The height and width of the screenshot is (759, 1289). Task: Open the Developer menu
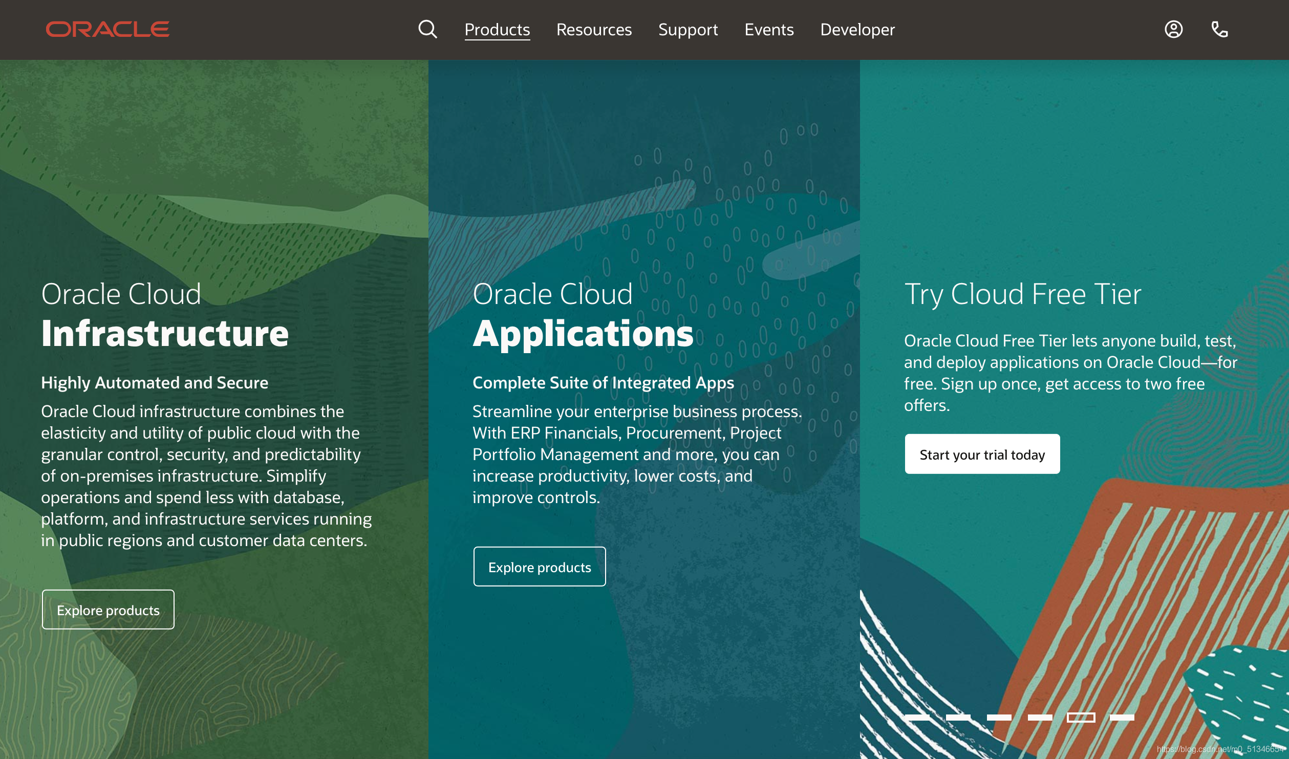tap(857, 29)
